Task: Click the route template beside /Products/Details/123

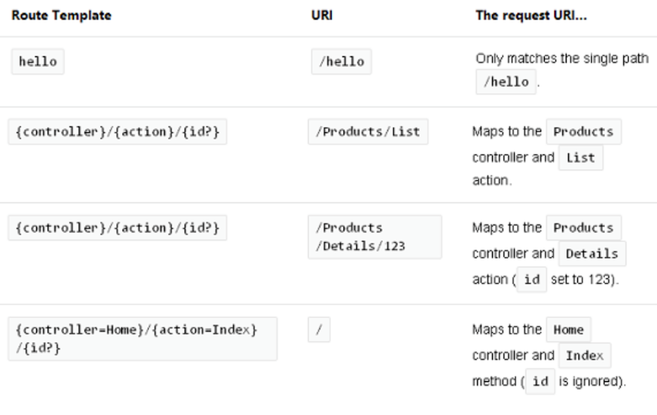Action: [115, 228]
